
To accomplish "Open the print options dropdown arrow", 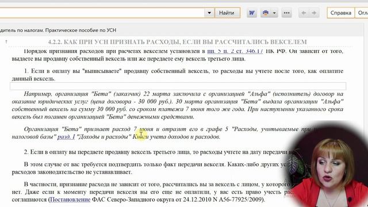I will click(274, 13).
